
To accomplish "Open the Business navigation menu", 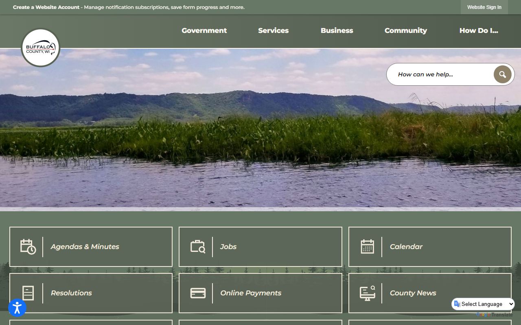I will (337, 30).
